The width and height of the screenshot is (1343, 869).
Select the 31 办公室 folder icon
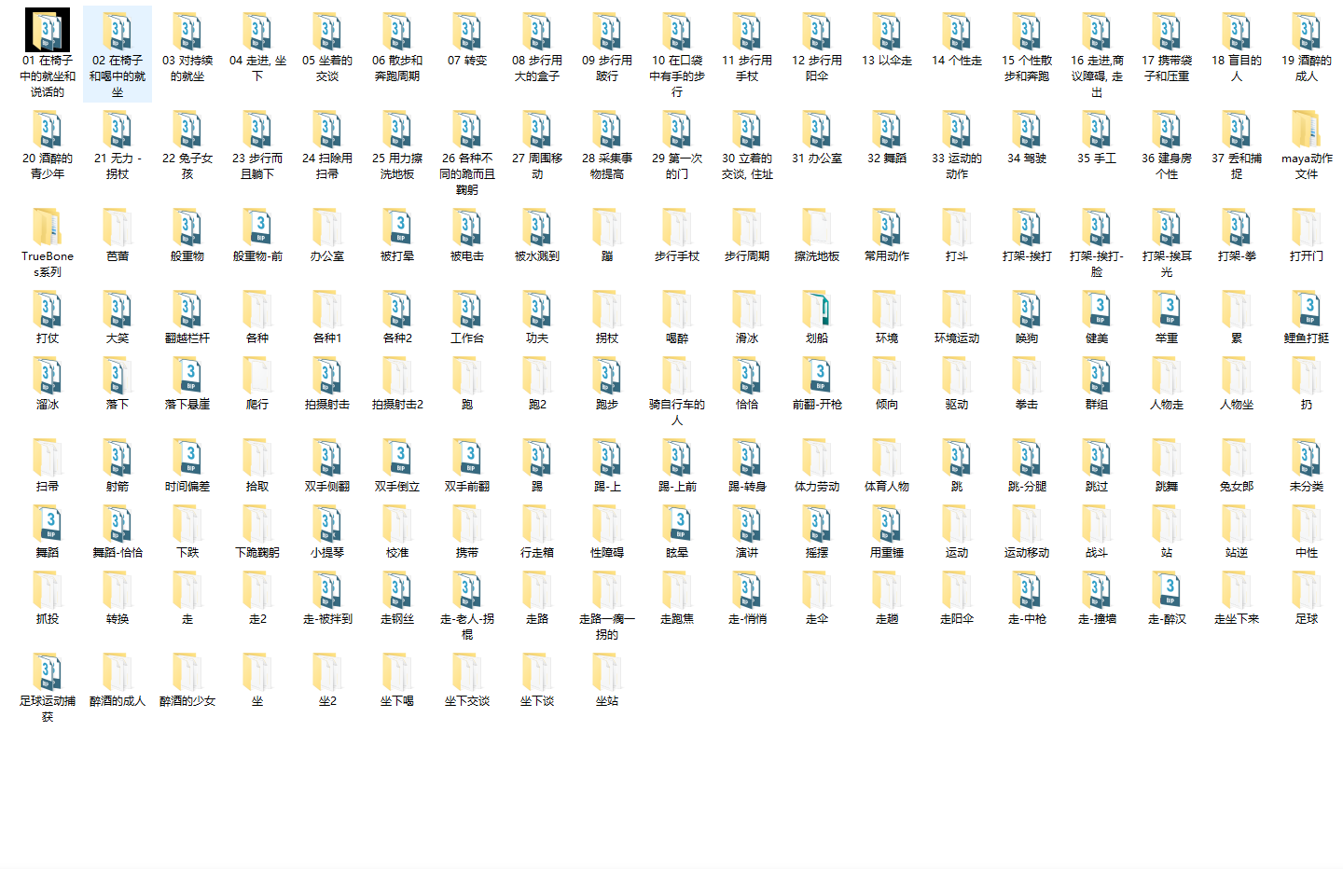point(817,129)
